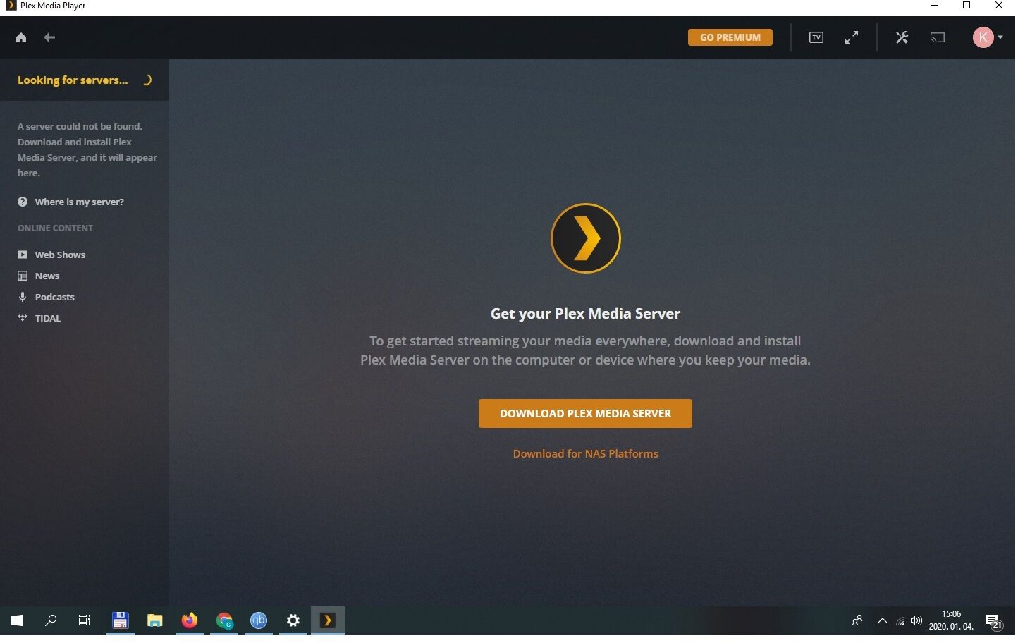Open Podcasts in sidebar

click(x=55, y=298)
